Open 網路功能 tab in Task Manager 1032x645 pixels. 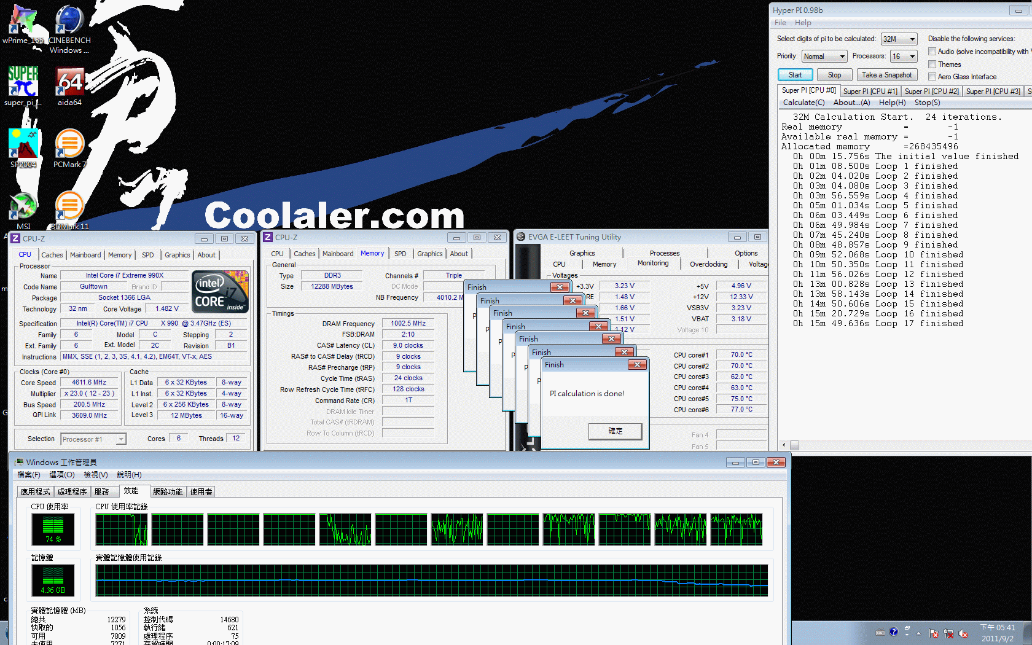point(168,492)
